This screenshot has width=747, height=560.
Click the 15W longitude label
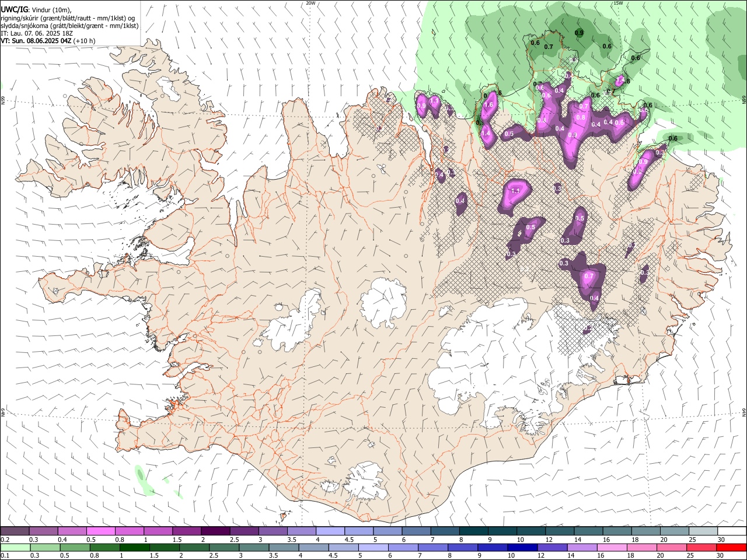[618, 3]
